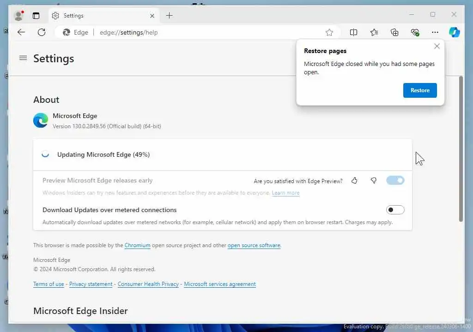Open the Microsoft services agreement link
This screenshot has width=473, height=332.
pos(220,284)
